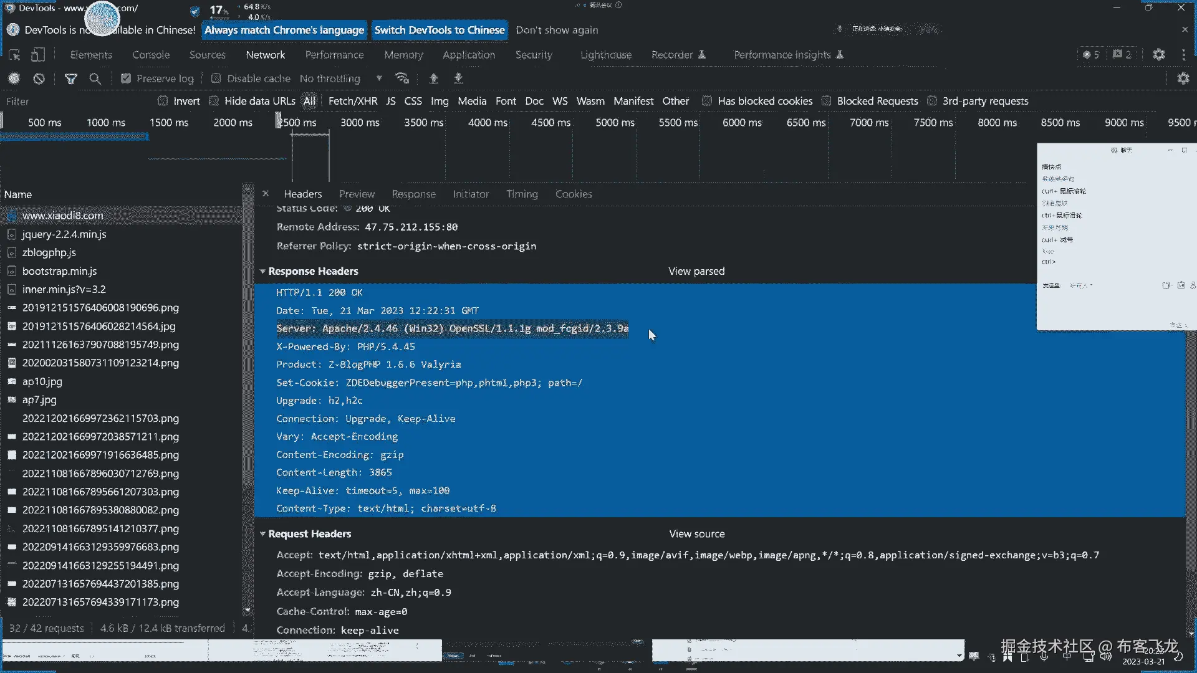This screenshot has width=1197, height=673.
Task: Uncheck the Preserve log checkbox
Action: pos(126,79)
